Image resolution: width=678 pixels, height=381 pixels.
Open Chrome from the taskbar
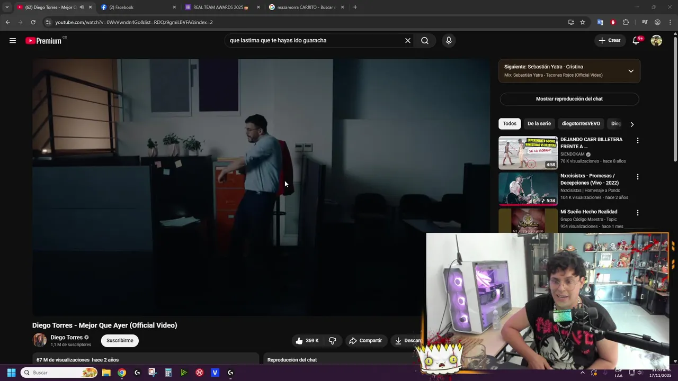point(122,373)
